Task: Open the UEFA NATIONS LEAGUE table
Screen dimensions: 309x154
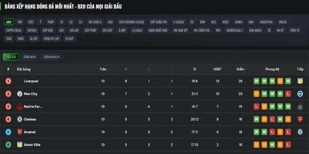Action: point(132,22)
